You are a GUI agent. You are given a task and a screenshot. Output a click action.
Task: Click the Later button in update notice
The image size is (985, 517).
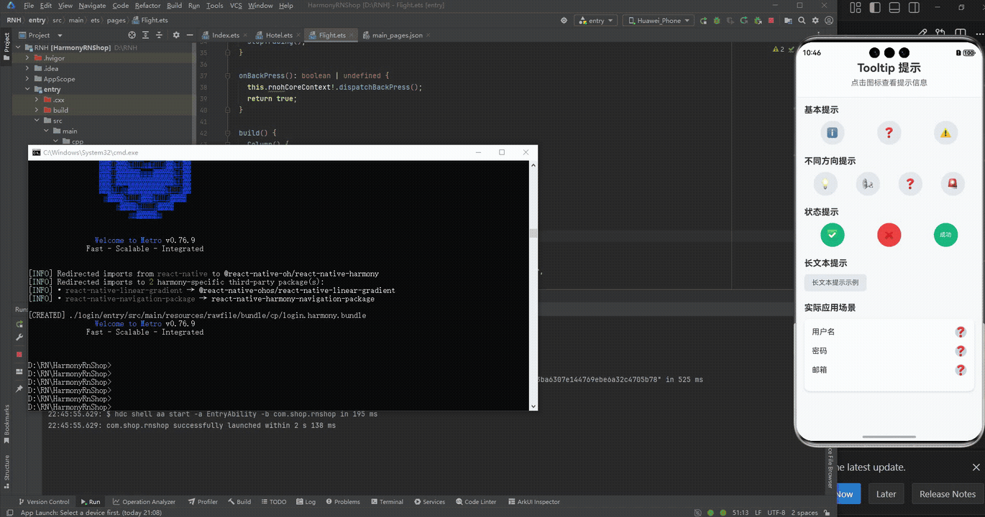[886, 494]
